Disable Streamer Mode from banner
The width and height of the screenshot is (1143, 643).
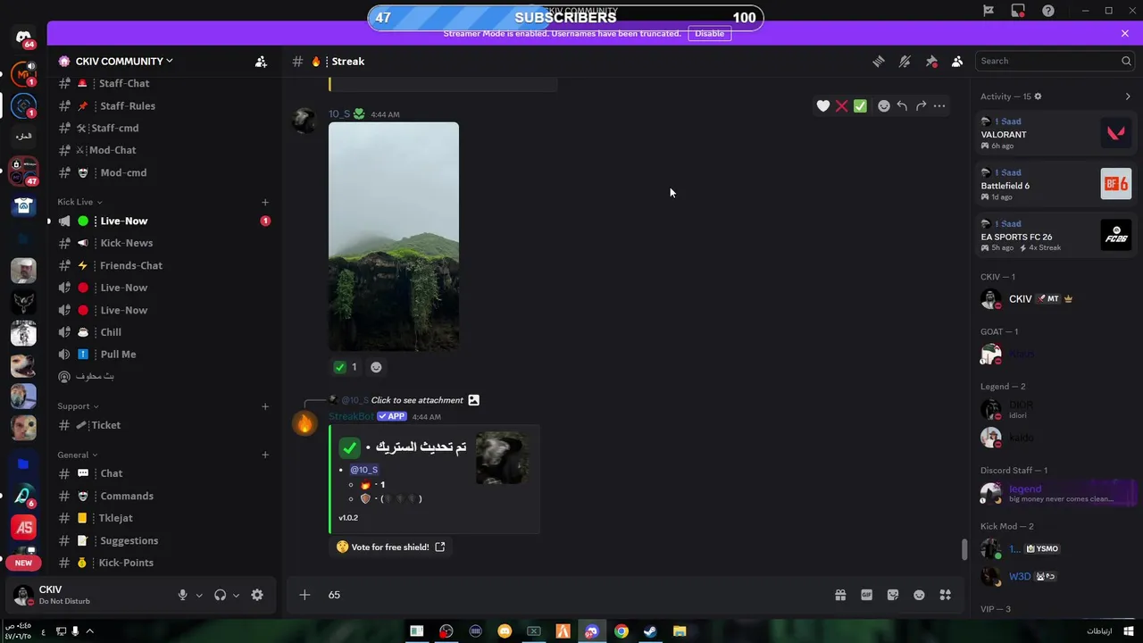(710, 33)
